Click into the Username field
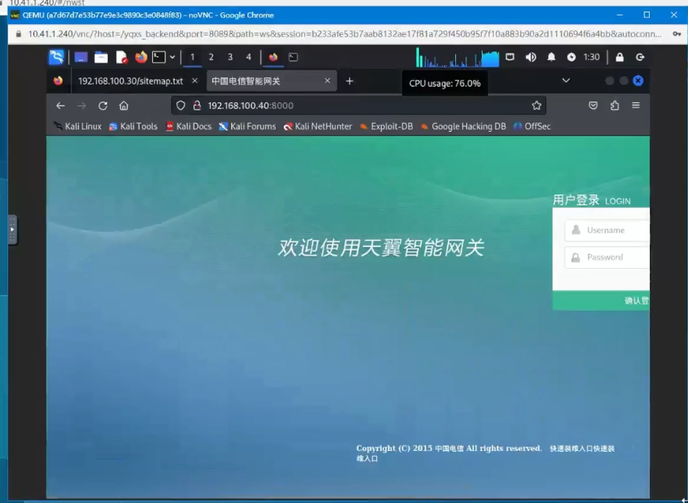 pyautogui.click(x=607, y=230)
